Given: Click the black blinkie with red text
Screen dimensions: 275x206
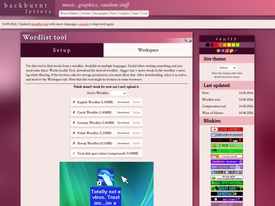Looking at the screenshot, I should click(227, 140).
